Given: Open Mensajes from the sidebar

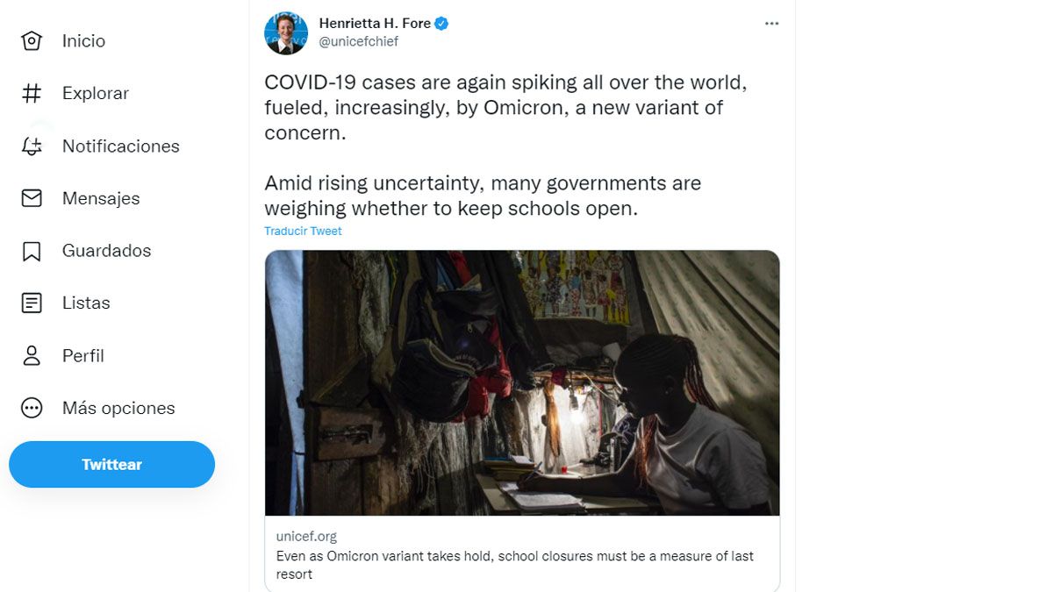Looking at the screenshot, I should [101, 198].
